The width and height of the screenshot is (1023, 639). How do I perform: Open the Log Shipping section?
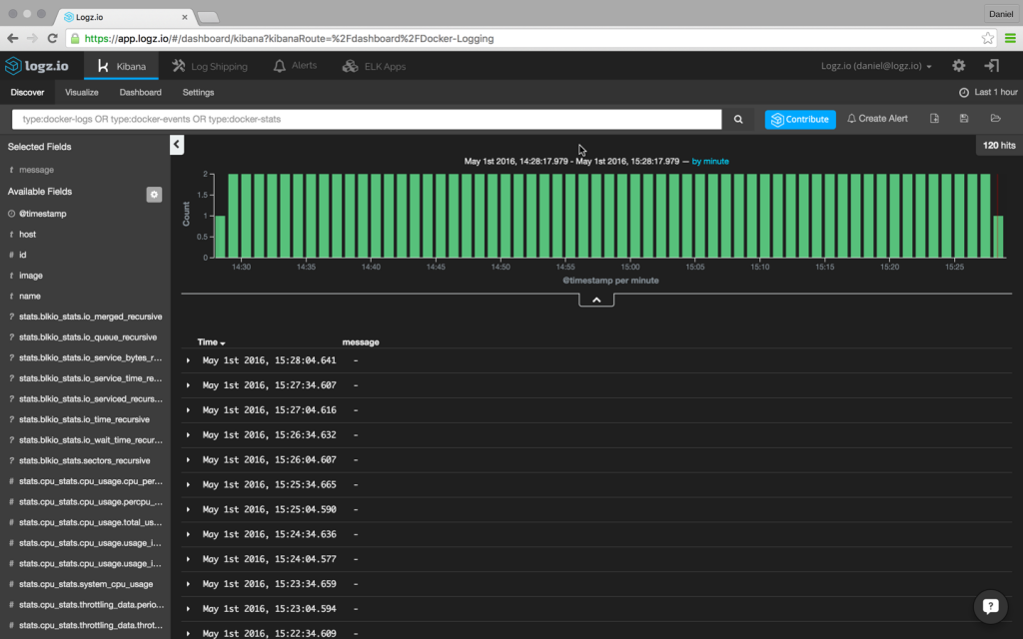pos(210,65)
